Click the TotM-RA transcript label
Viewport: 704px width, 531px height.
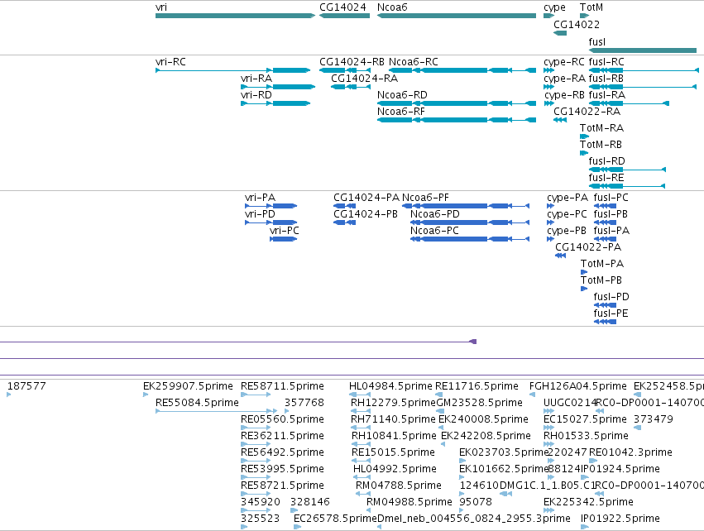[601, 128]
